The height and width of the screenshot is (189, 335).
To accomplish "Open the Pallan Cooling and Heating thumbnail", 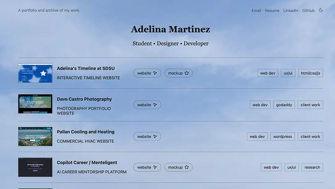I will click(35, 137).
